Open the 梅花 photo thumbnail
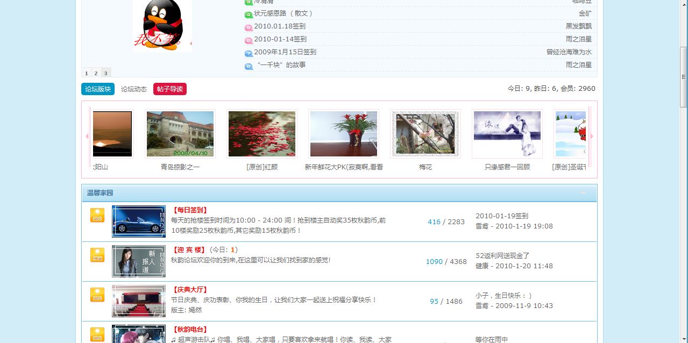Screen dimensions: 688x343 (x=425, y=134)
